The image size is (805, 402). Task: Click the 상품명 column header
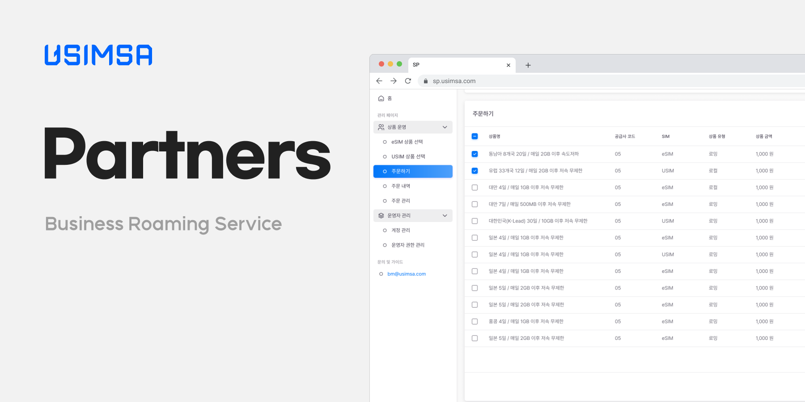[494, 137]
